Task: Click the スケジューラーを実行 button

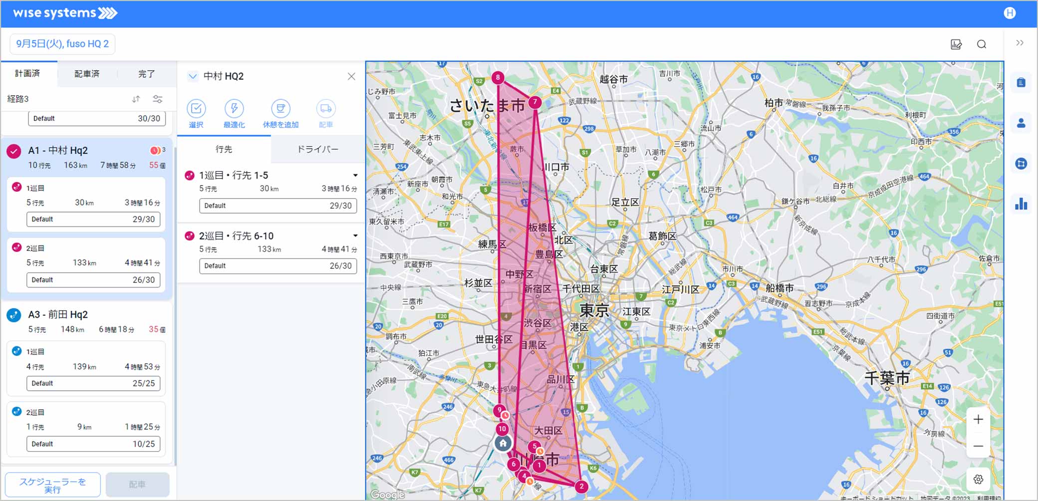Action: (x=52, y=485)
